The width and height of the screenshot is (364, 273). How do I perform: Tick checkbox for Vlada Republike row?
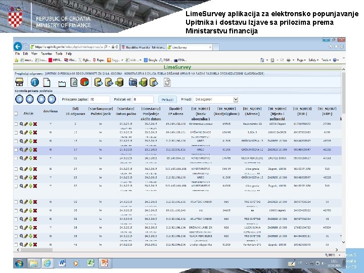pos(16,236)
